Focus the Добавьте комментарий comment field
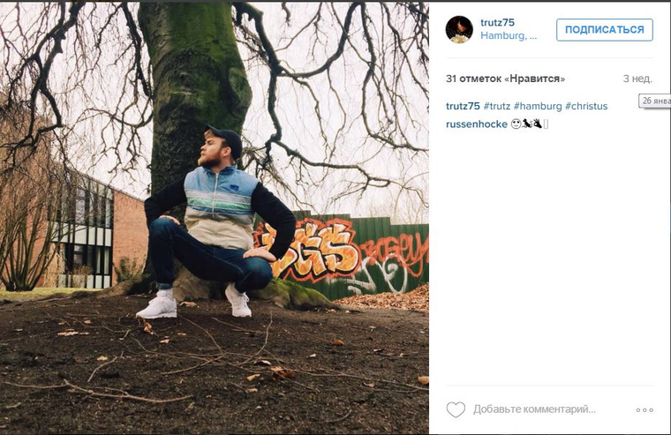671x435 pixels. pos(534,409)
